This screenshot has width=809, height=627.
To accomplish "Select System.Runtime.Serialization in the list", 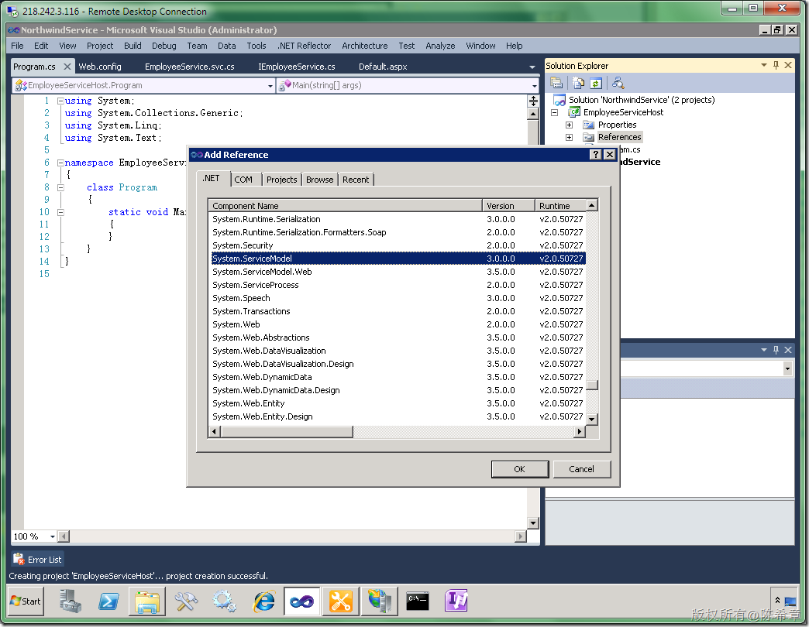I will [398, 220].
